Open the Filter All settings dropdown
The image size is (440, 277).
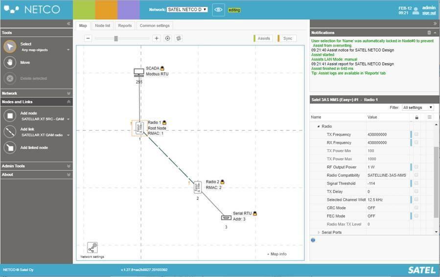(x=418, y=108)
